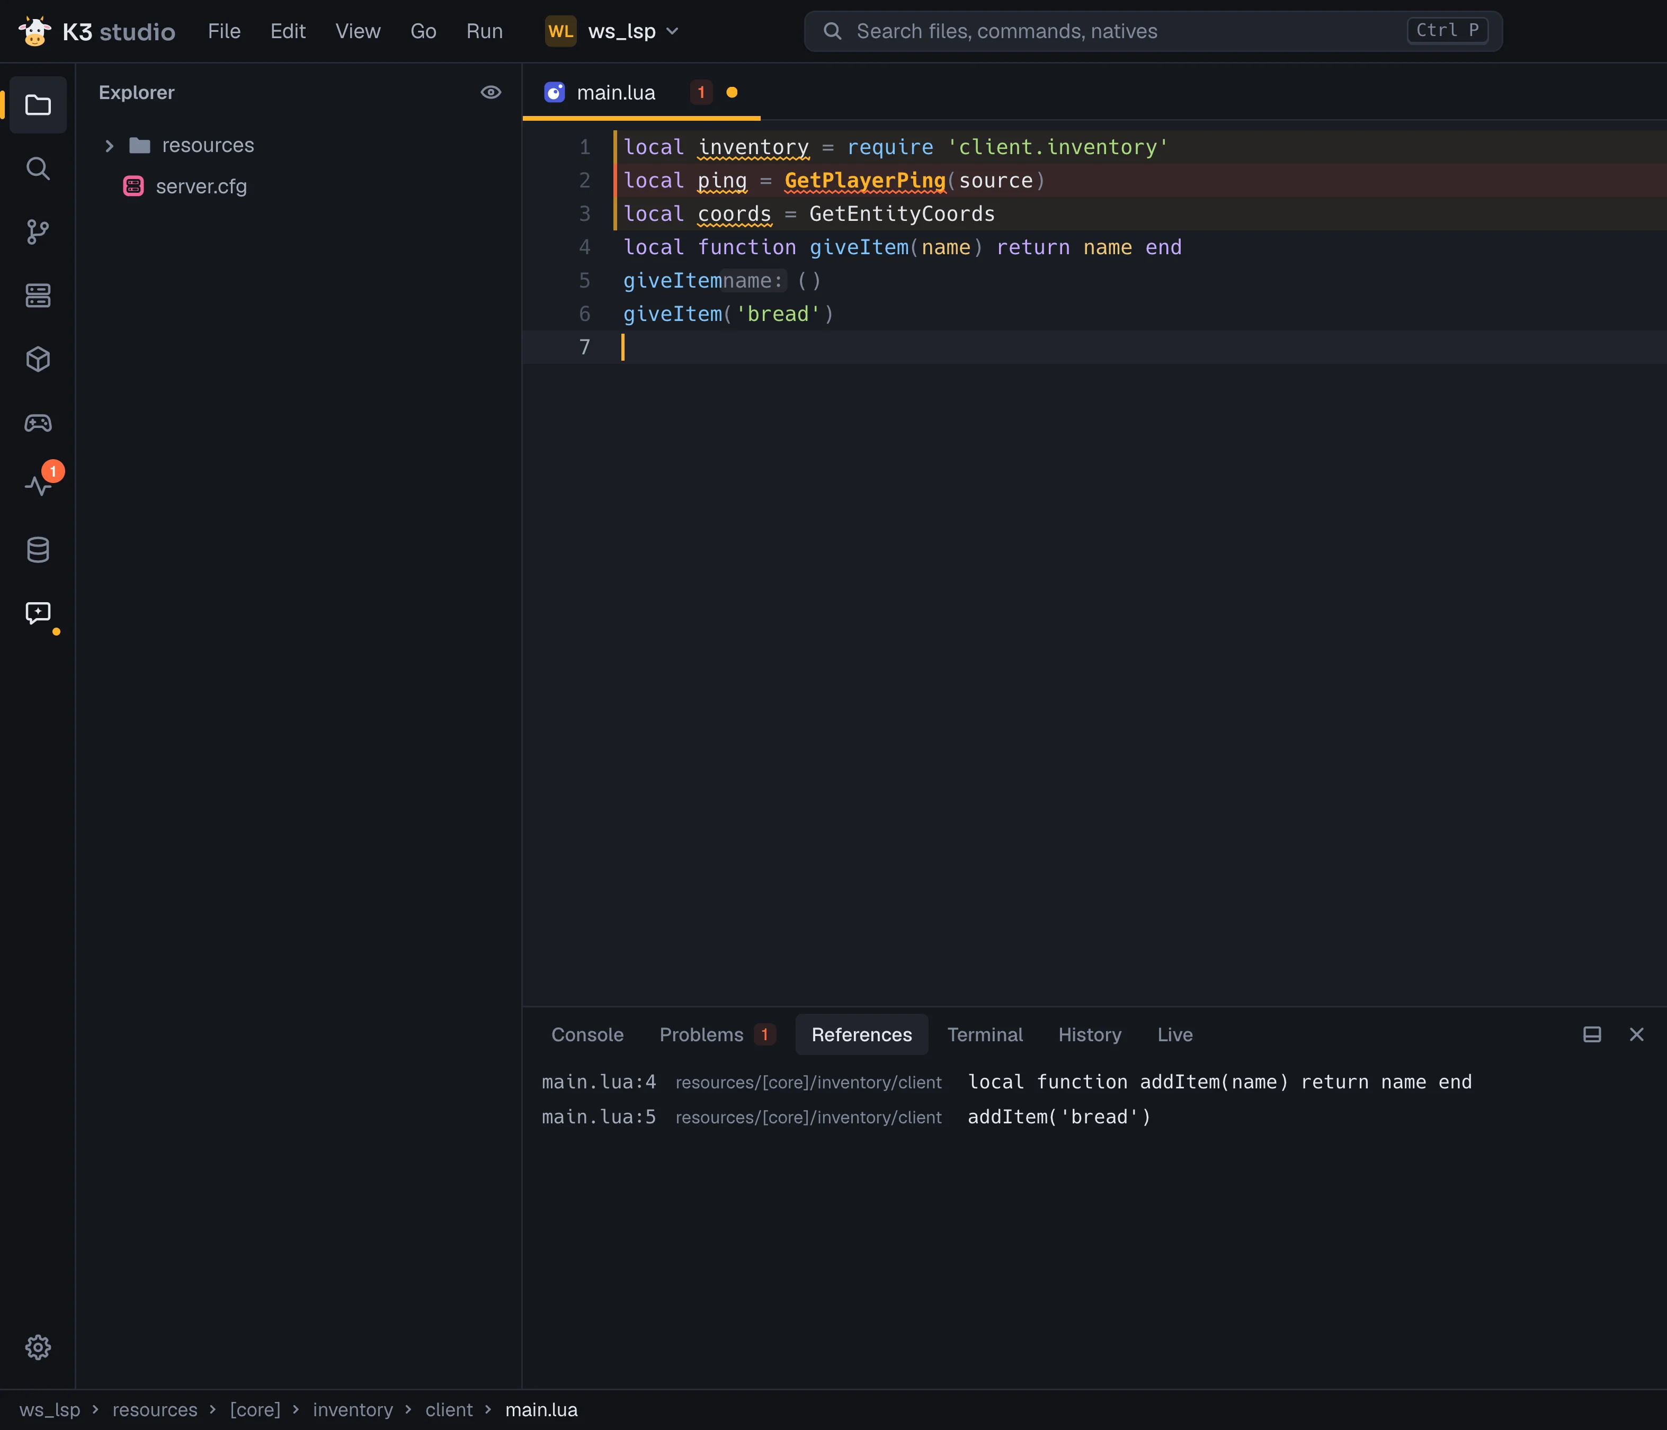
Task: Open the Explorer folder icon in the sidebar
Action: point(38,104)
